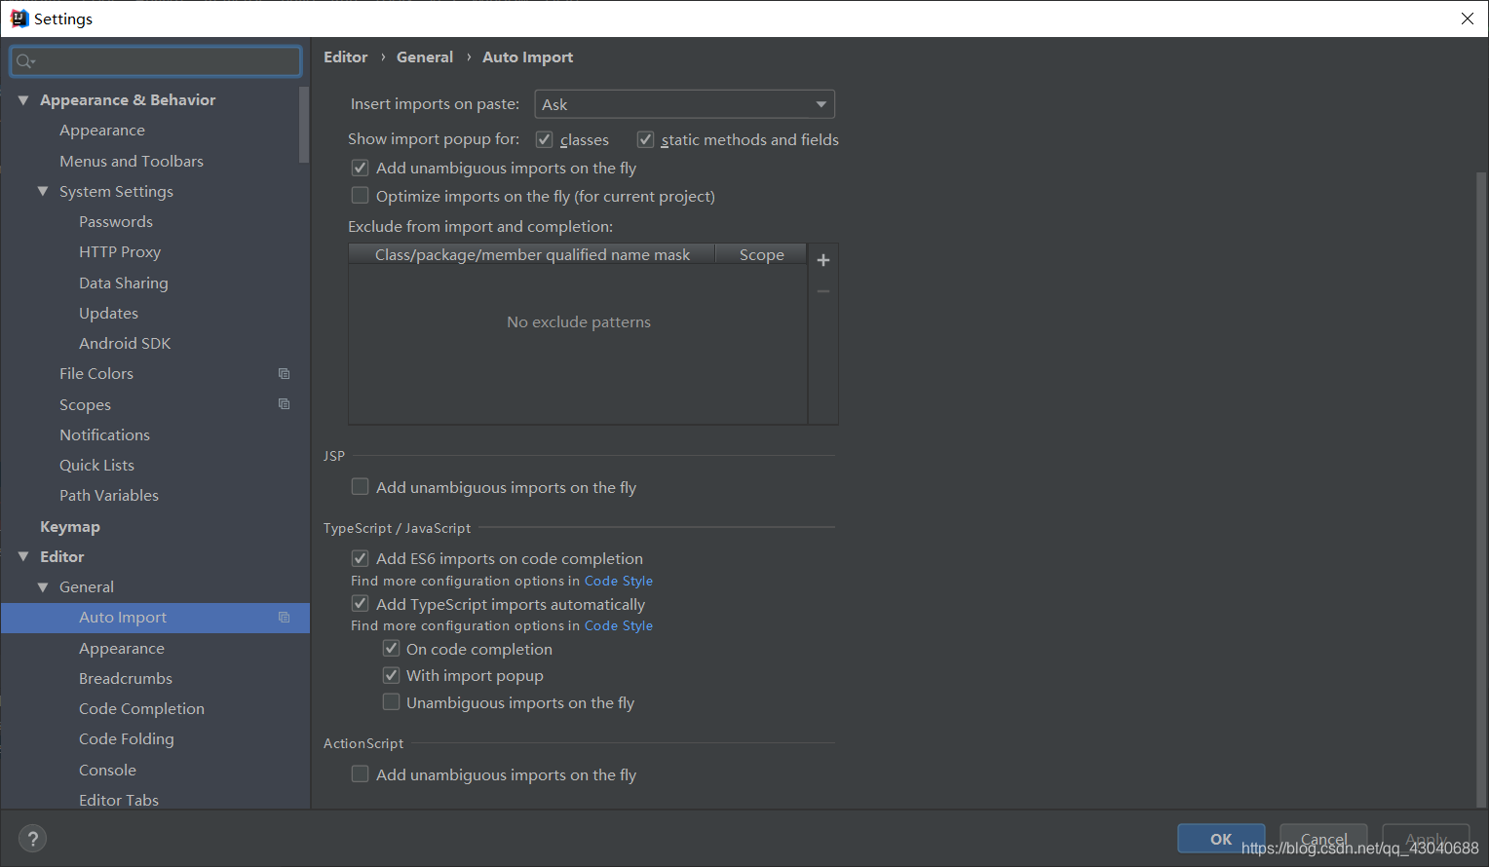Select Android SDK settings
The height and width of the screenshot is (867, 1489).
pos(125,344)
